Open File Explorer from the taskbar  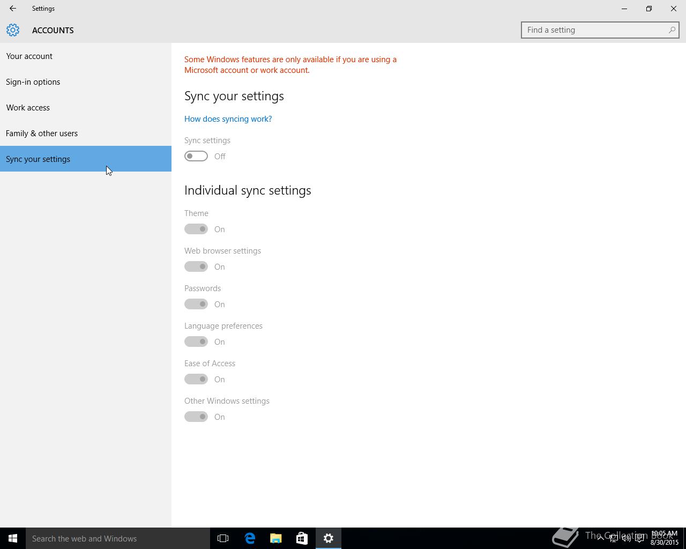coord(276,538)
